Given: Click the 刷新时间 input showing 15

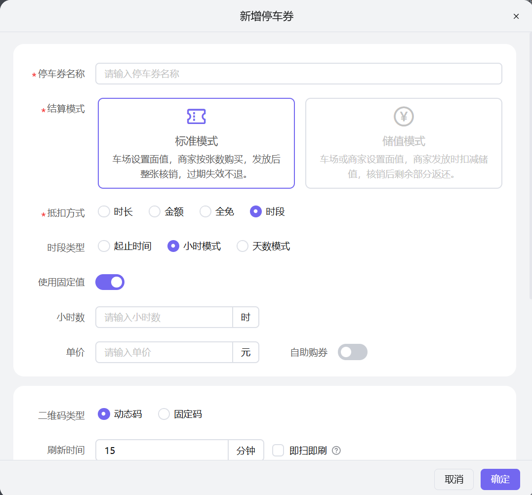Looking at the screenshot, I should coord(162,450).
